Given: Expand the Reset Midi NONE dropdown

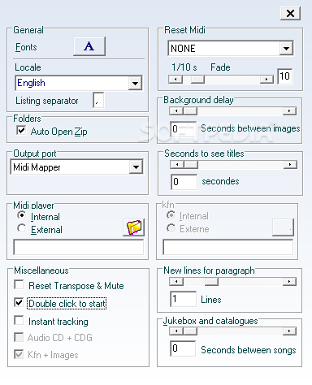Looking at the screenshot, I should tap(286, 49).
